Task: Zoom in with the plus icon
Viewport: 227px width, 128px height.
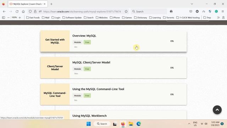Action: 20,17
